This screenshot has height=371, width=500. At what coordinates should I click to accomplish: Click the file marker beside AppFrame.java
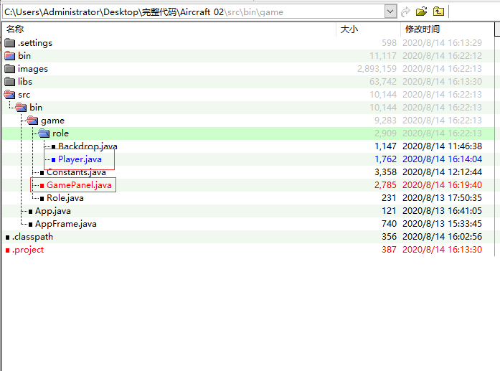(30, 225)
